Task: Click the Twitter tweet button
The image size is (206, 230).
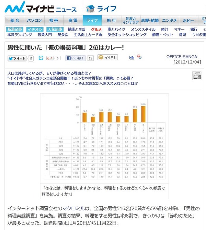Action: (17, 58)
